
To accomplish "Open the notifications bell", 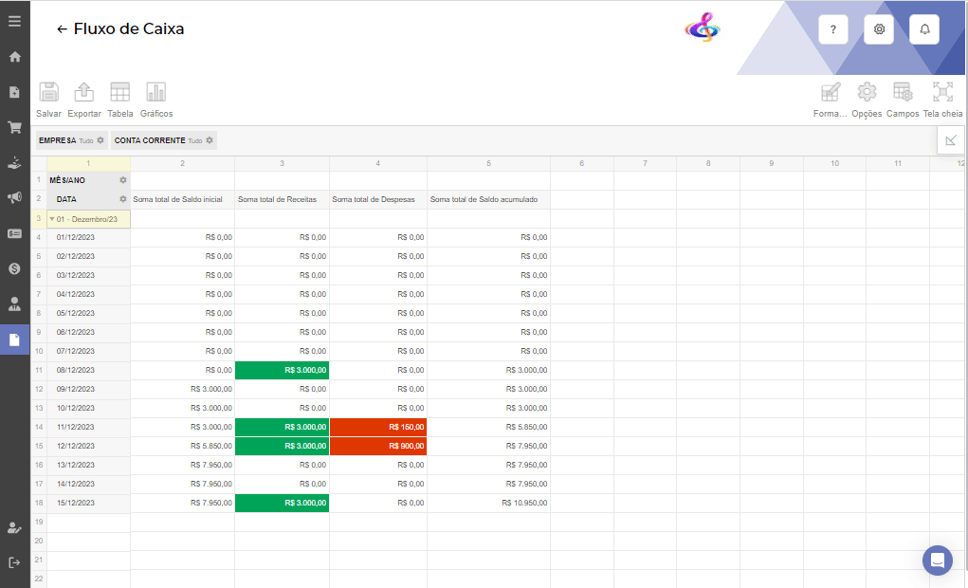I will [924, 29].
